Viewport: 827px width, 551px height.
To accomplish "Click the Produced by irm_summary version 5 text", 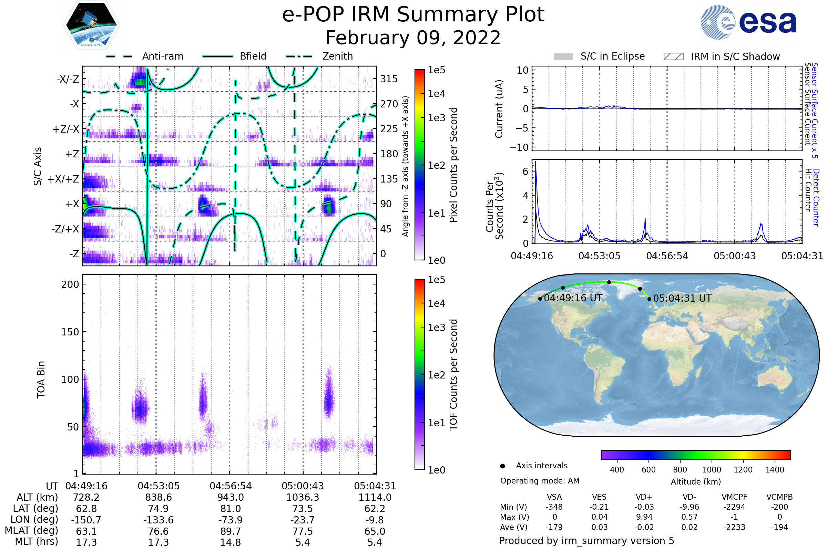I will click(x=586, y=540).
